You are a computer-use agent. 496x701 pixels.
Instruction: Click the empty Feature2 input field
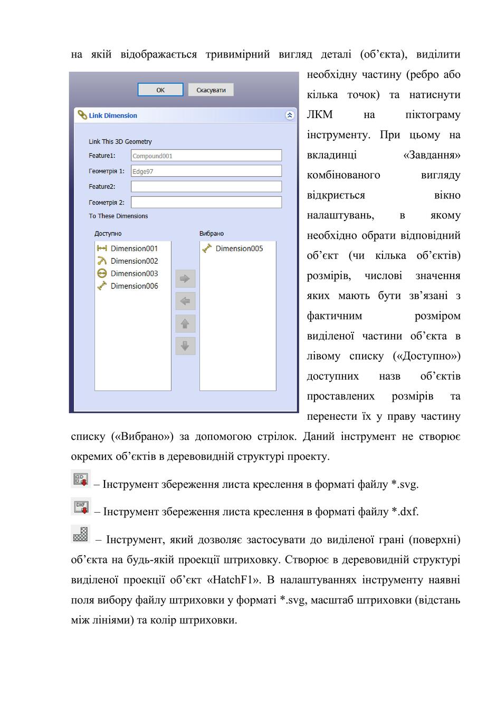pos(206,186)
